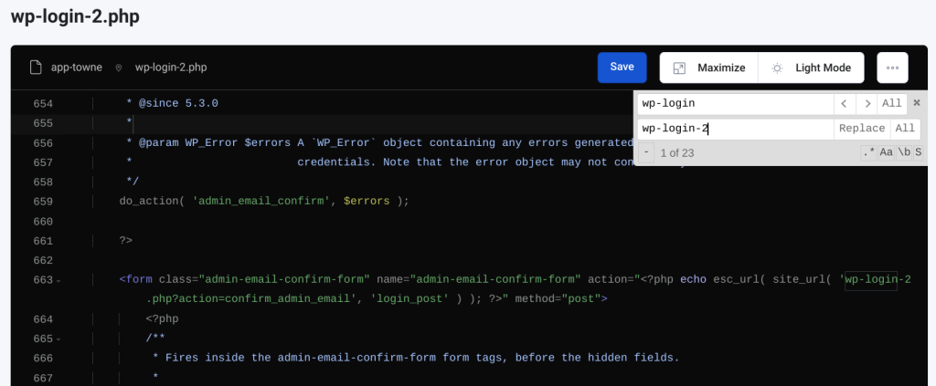Close the find and replace panel

pos(917,103)
